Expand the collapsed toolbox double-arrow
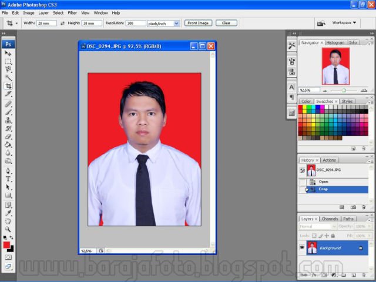Image resolution: width=376 pixels, height=282 pixels. pos(4,33)
